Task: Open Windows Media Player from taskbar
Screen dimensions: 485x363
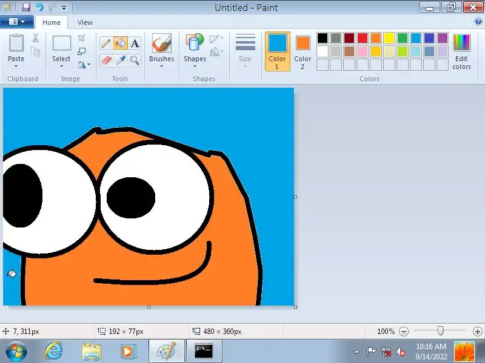Action: tap(128, 352)
